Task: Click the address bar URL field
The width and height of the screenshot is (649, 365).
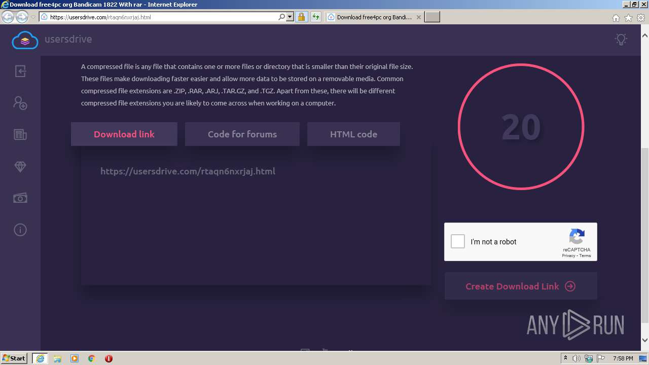Action: point(158,17)
